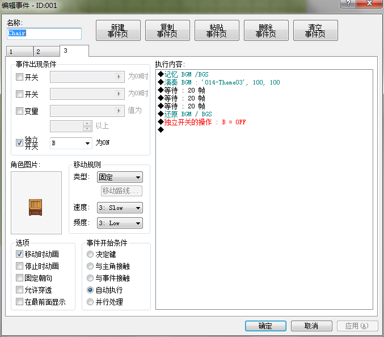
Task: Select the empty last command line diamond
Action: (161, 130)
